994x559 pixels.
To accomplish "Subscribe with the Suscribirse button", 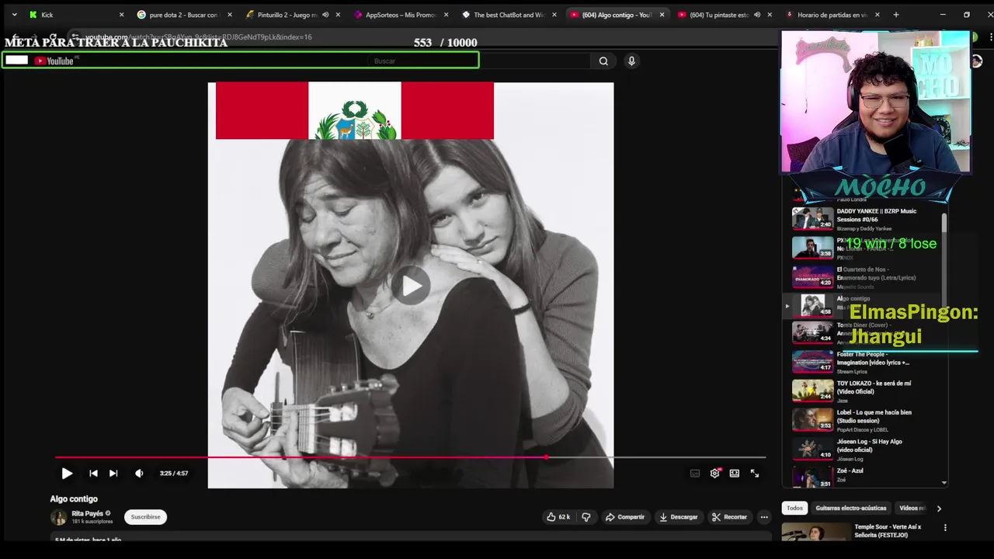I will tap(145, 517).
